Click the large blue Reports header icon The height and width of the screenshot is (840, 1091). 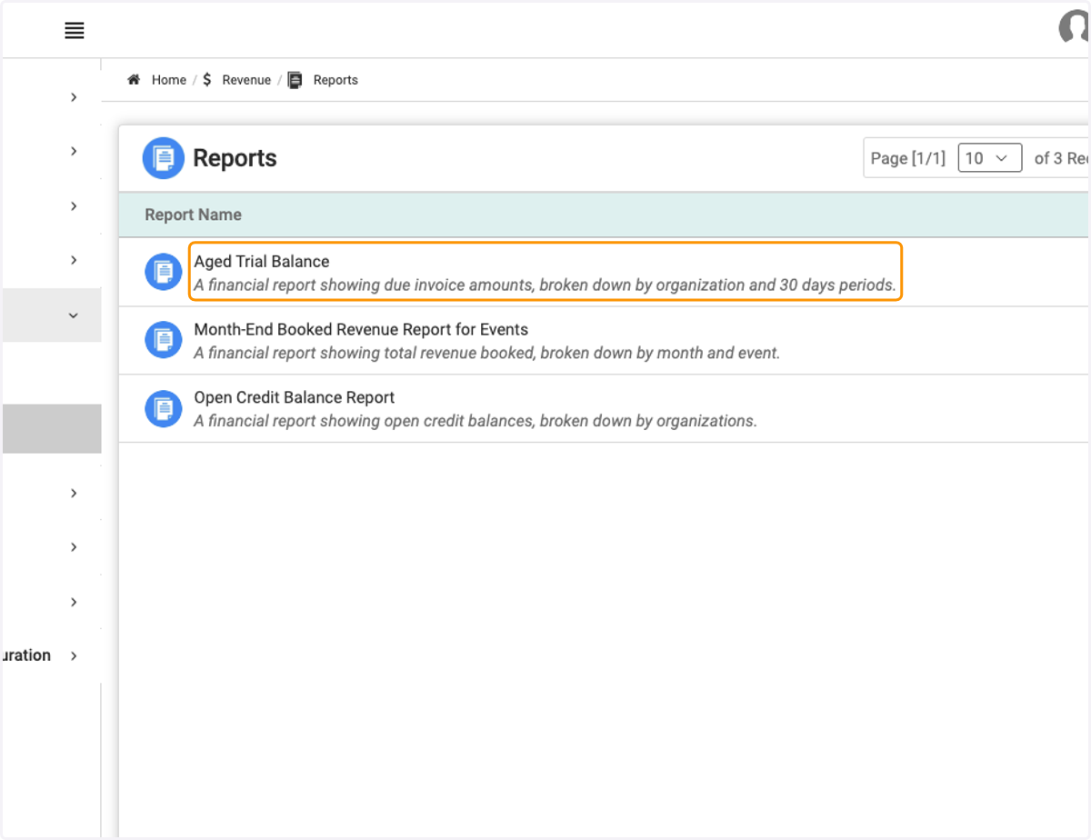click(164, 158)
